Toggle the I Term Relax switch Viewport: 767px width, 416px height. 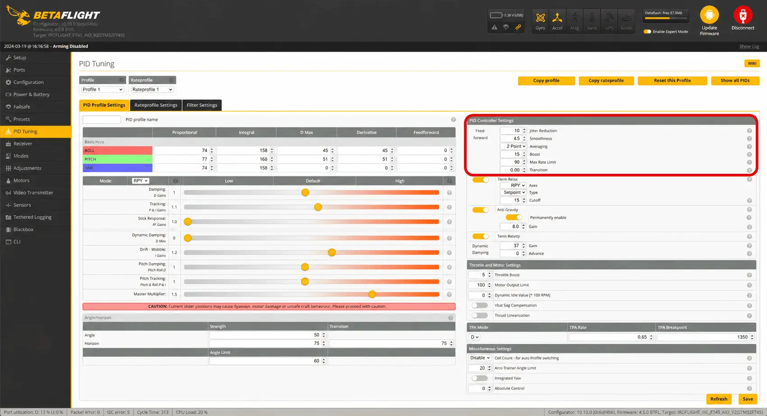tap(481, 180)
